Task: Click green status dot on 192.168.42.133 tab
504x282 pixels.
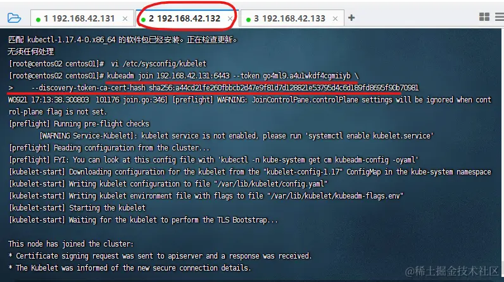Action: coord(248,20)
